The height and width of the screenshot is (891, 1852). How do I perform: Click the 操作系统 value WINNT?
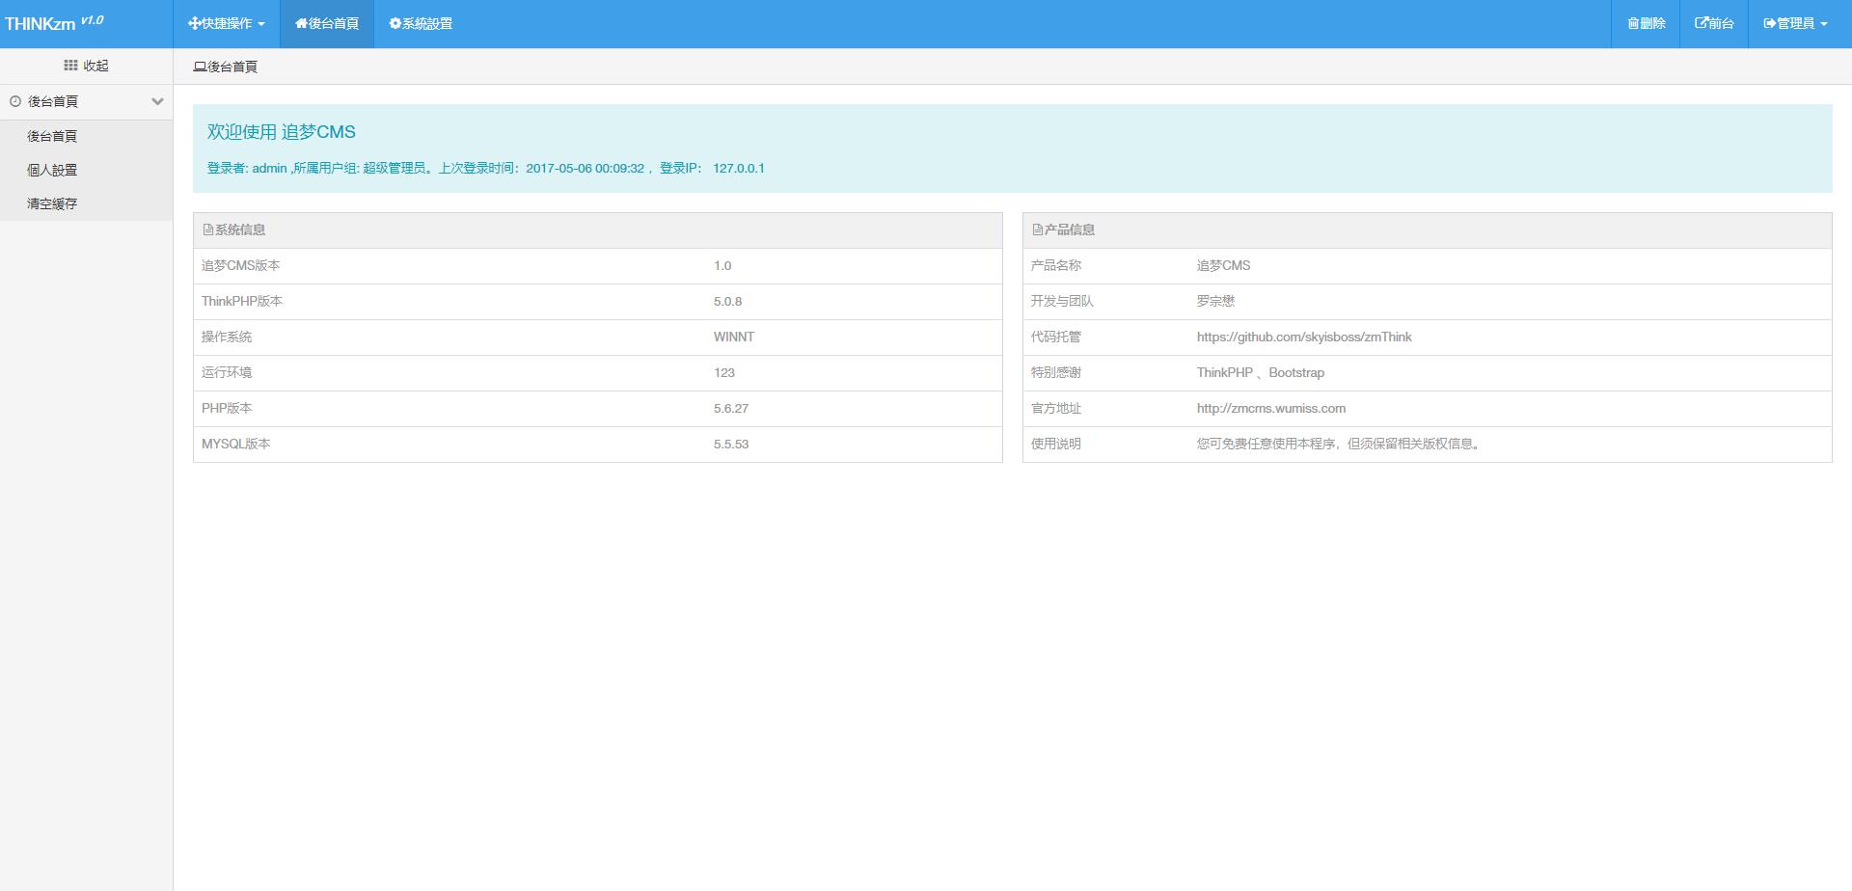(734, 337)
